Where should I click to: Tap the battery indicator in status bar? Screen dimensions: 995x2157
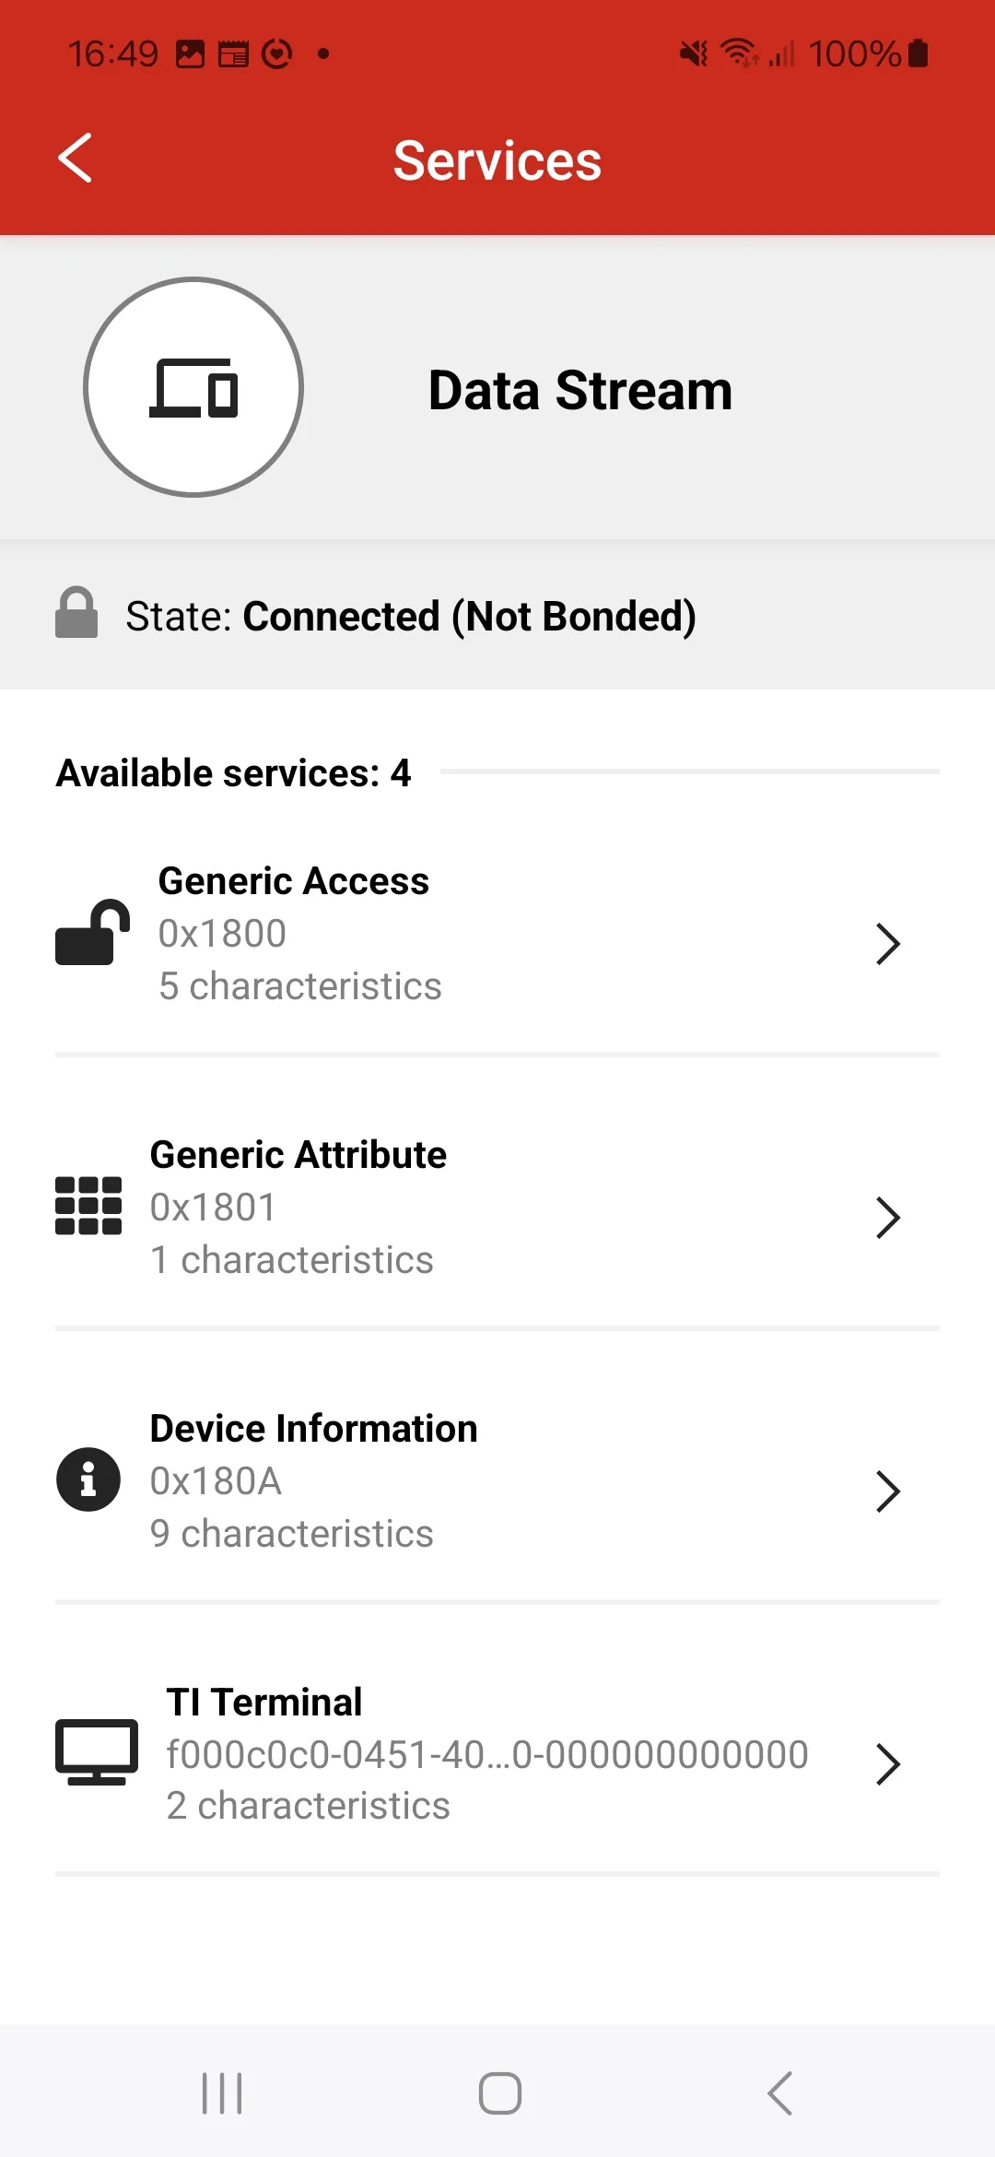tap(918, 53)
